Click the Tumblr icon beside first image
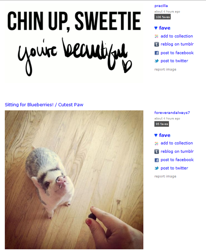The width and height of the screenshot is (206, 251). [x=157, y=44]
